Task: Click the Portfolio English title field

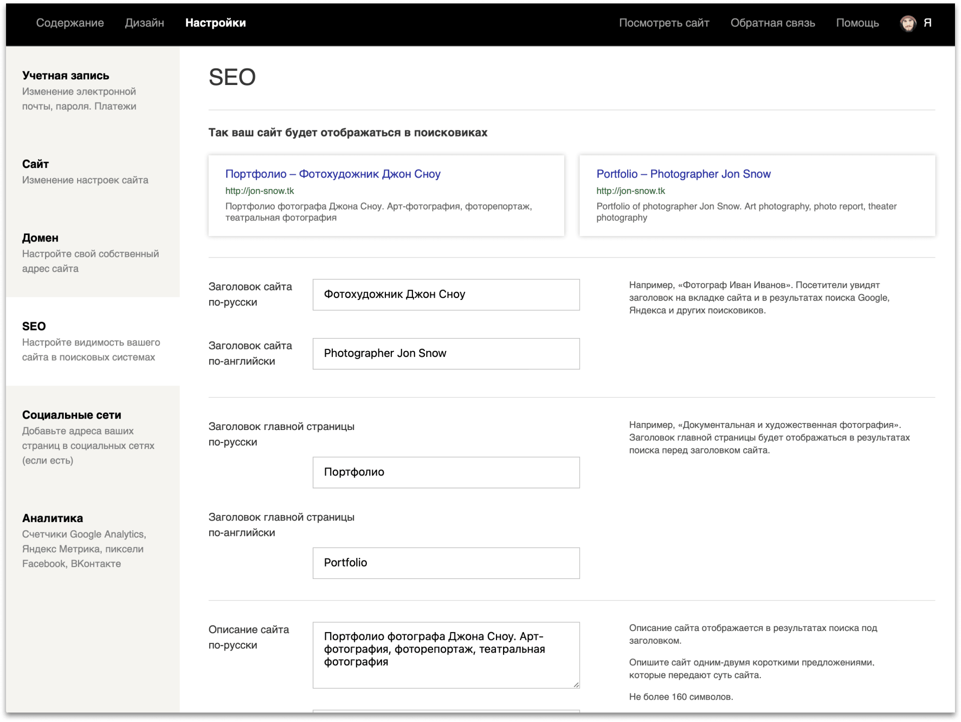Action: [446, 563]
